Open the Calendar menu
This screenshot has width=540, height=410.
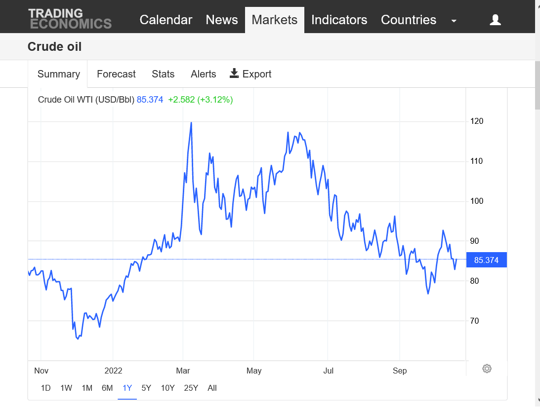(166, 20)
